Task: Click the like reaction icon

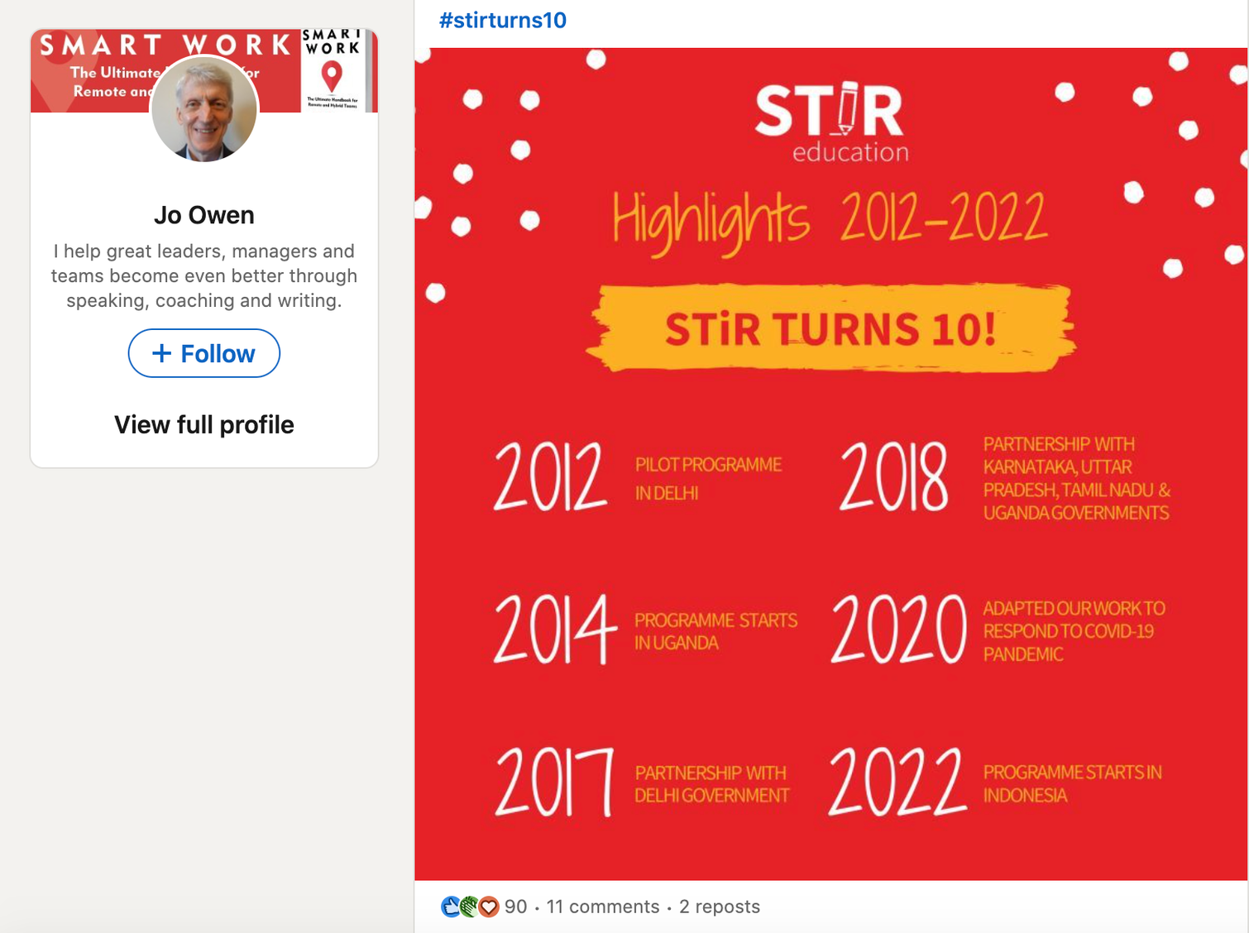Action: click(450, 907)
